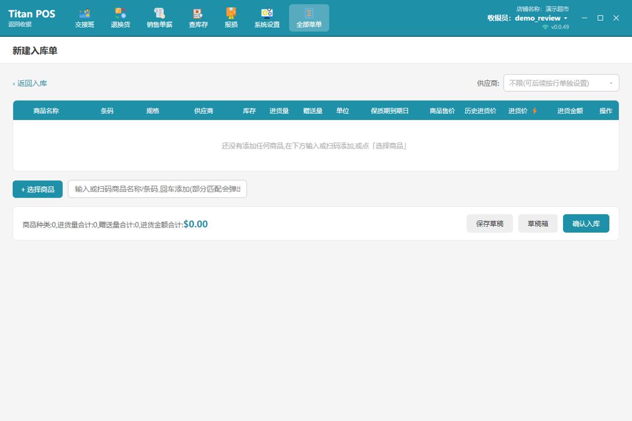Click the 进货金额 column header
Viewport: 632px width, 421px height.
[570, 111]
